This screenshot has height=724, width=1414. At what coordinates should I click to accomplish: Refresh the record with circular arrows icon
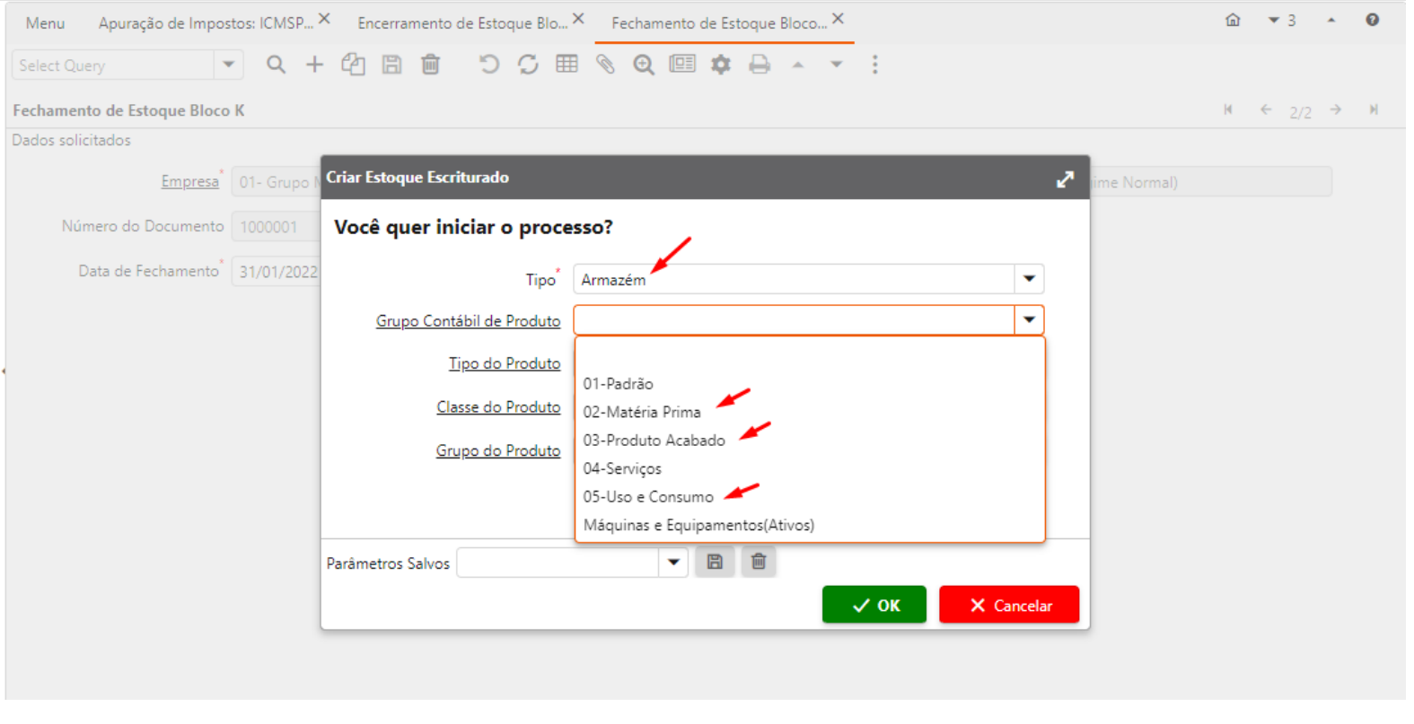click(x=528, y=65)
